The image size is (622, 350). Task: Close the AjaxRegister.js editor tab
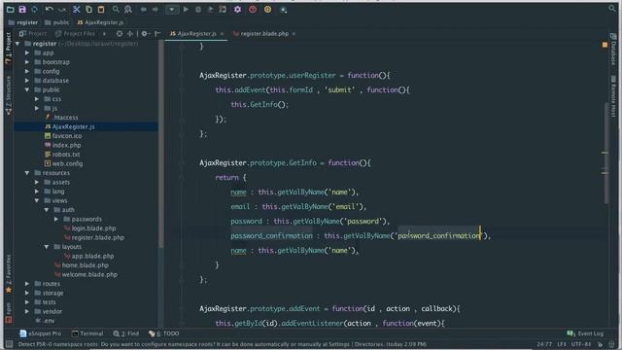point(222,34)
